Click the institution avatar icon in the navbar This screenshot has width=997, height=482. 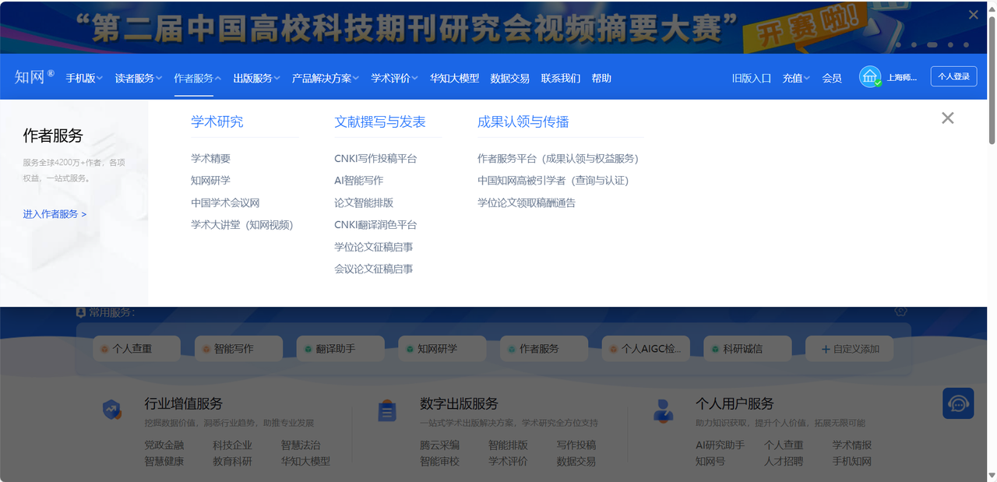pos(870,77)
